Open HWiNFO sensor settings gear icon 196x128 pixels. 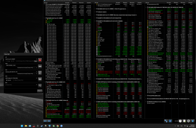point(188,121)
